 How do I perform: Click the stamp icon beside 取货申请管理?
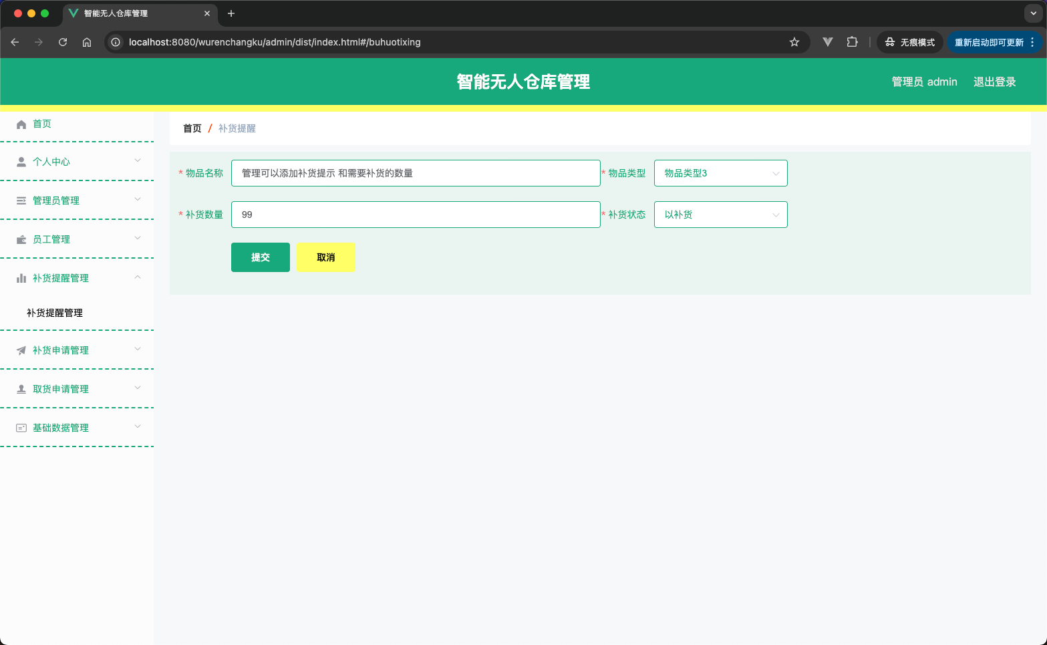21,389
